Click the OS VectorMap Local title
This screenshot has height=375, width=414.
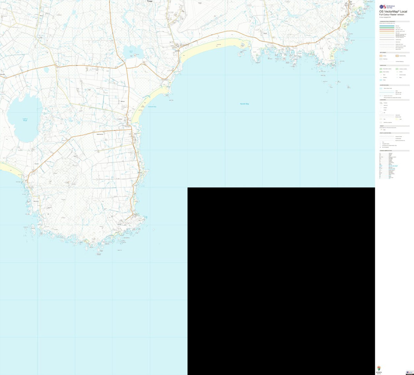[393, 12]
